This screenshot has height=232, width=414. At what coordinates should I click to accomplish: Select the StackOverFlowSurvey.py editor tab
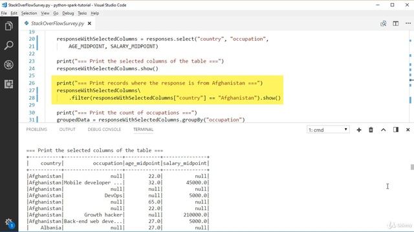(58, 23)
